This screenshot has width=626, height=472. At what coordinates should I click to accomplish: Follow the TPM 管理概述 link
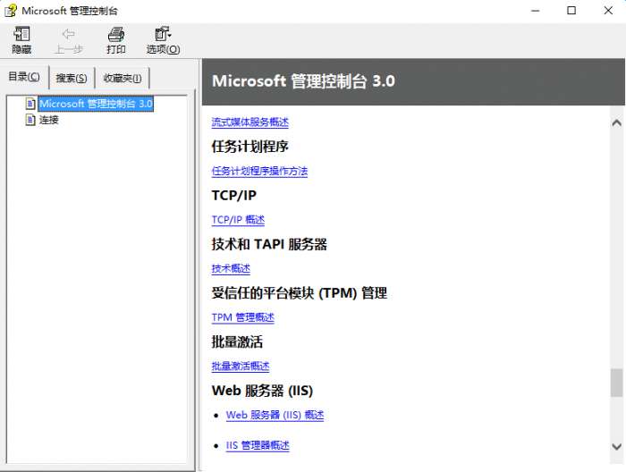point(242,317)
